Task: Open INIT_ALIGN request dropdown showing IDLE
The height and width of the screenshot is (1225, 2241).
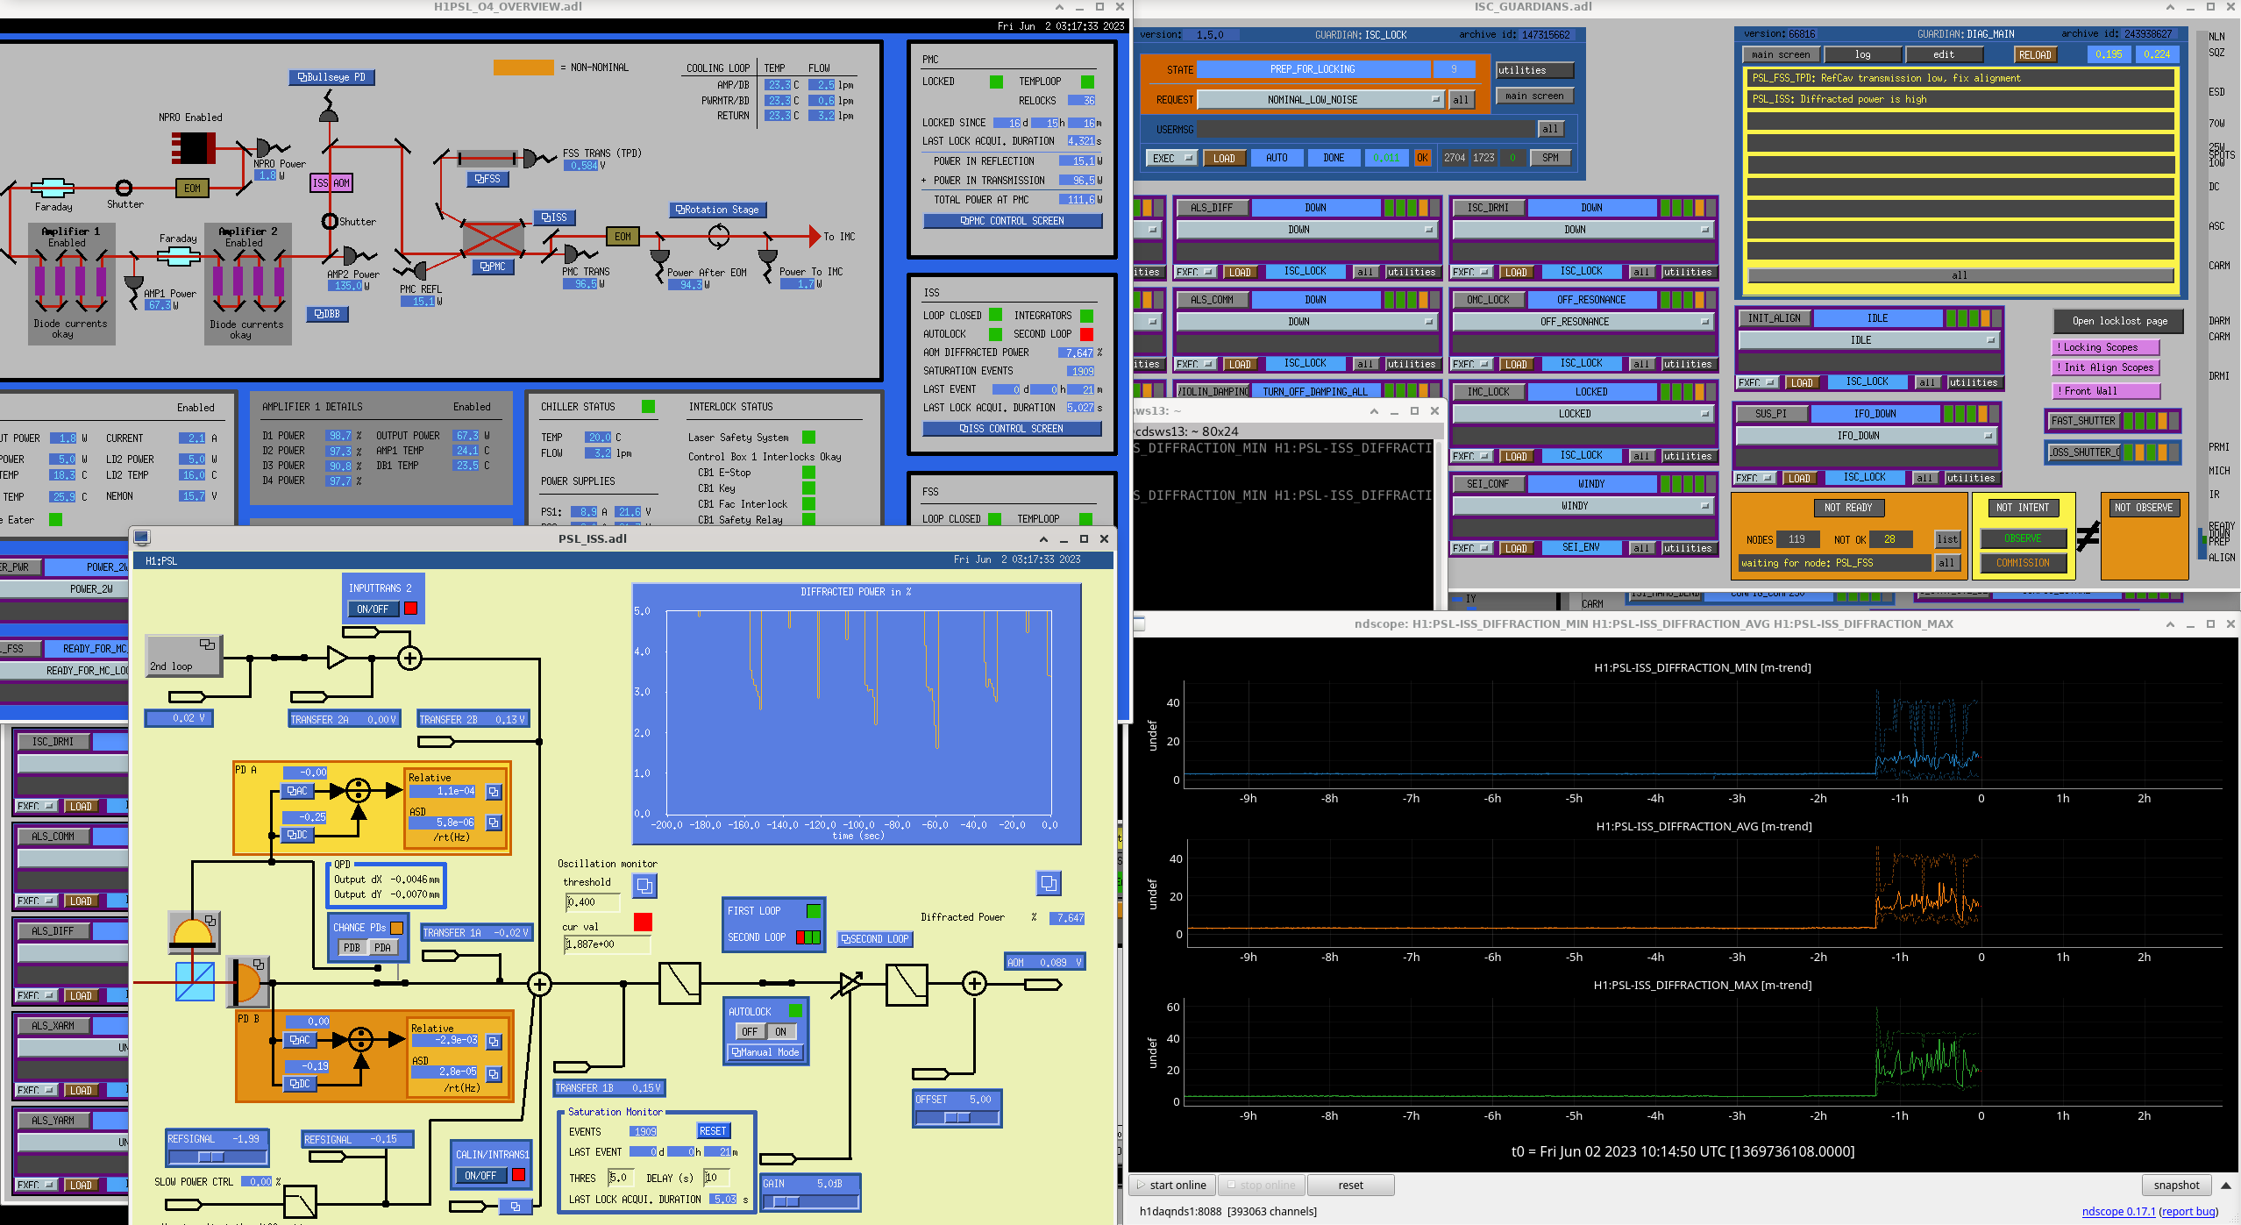Action: [x=1869, y=340]
